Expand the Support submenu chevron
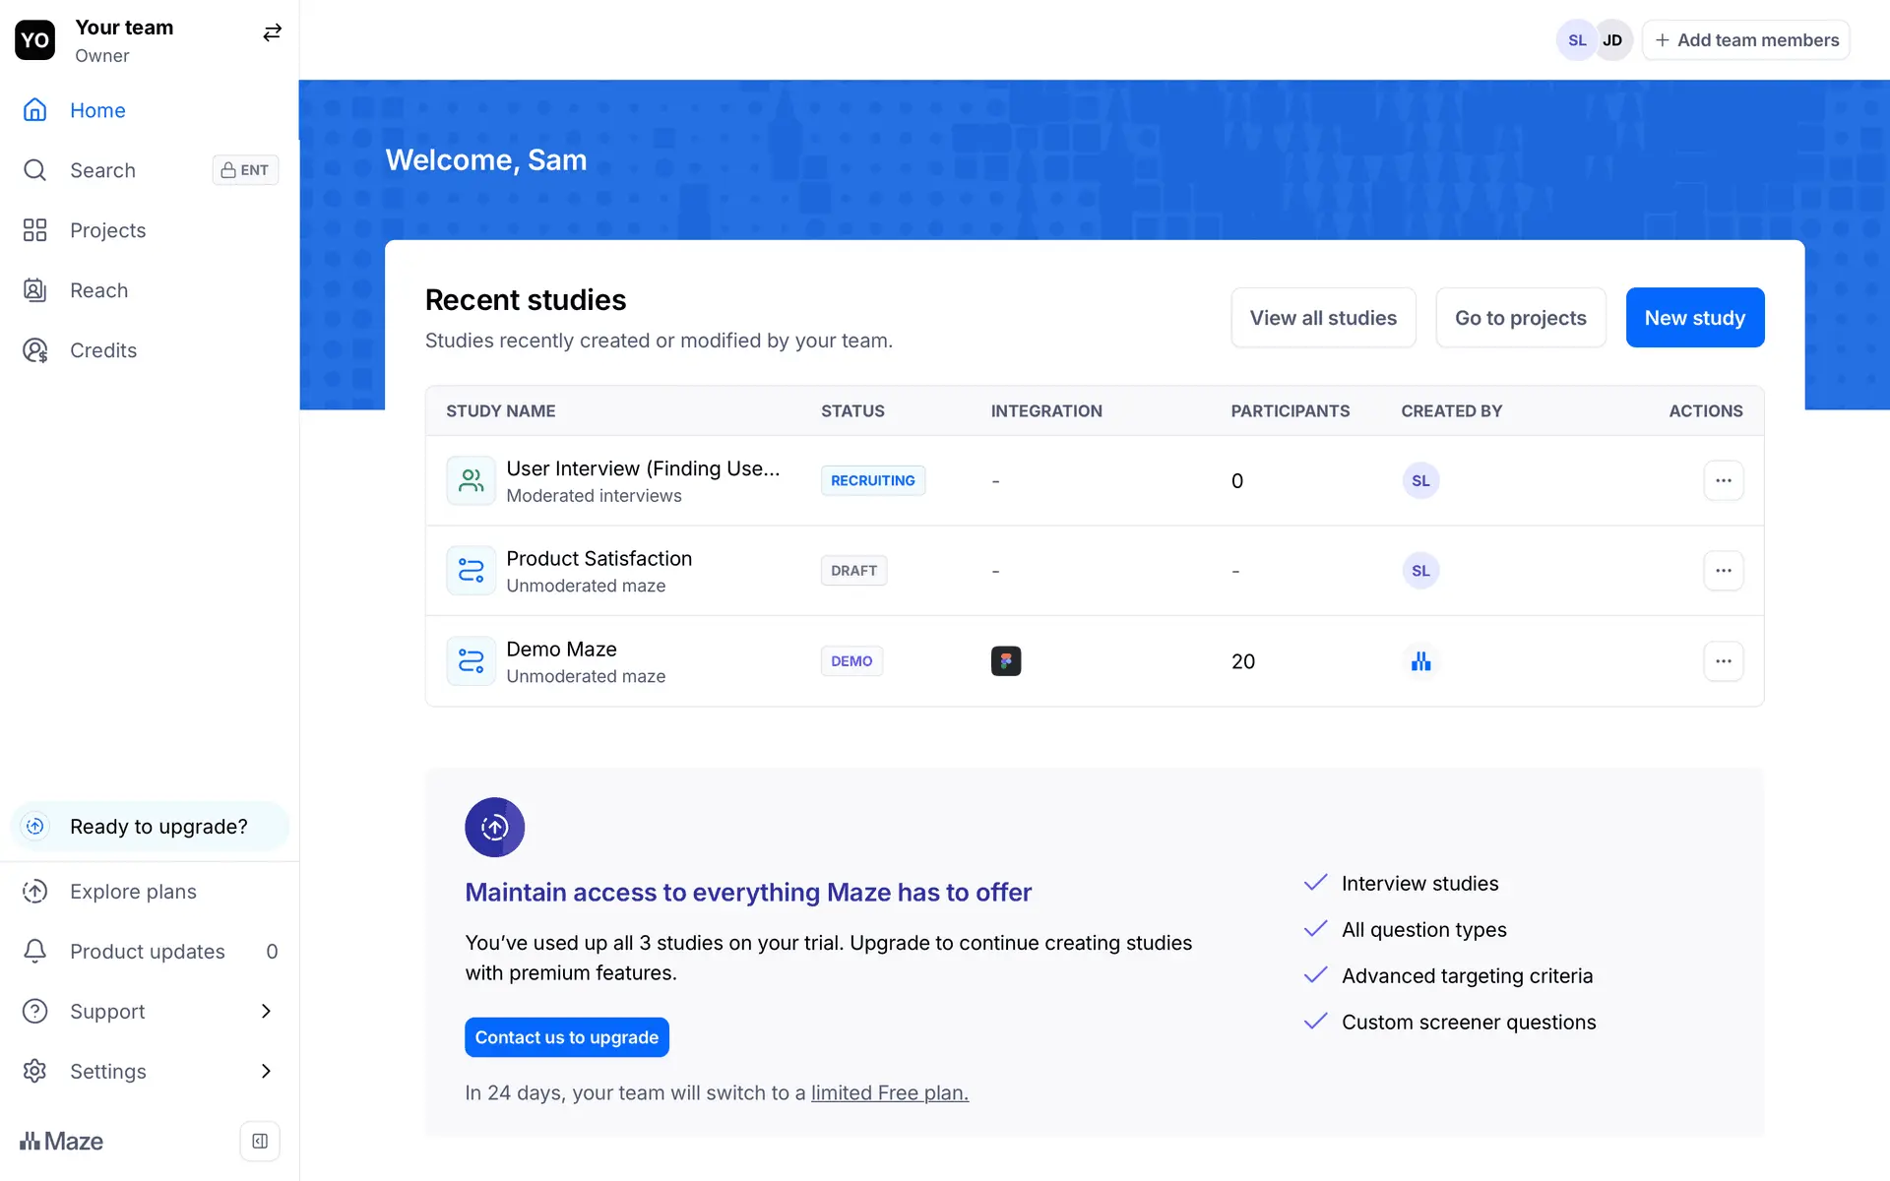This screenshot has width=1890, height=1181. pyautogui.click(x=266, y=1011)
